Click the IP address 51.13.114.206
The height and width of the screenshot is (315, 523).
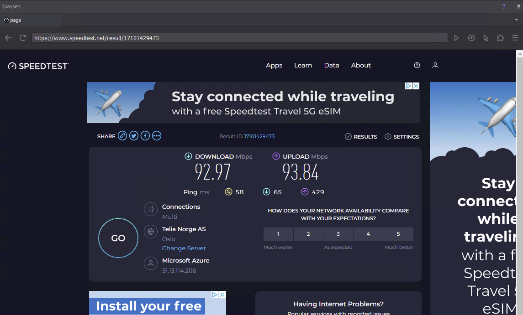(x=179, y=271)
